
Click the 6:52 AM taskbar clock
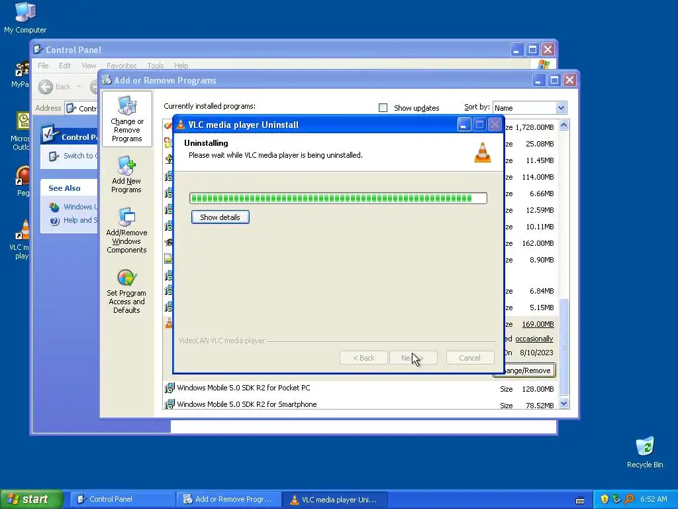(654, 499)
